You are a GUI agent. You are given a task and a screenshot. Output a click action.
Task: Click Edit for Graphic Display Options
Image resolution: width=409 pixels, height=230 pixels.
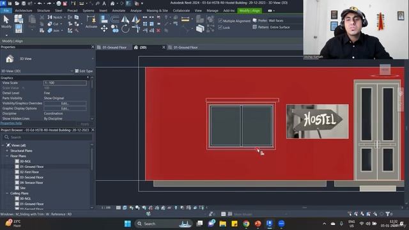click(65, 109)
